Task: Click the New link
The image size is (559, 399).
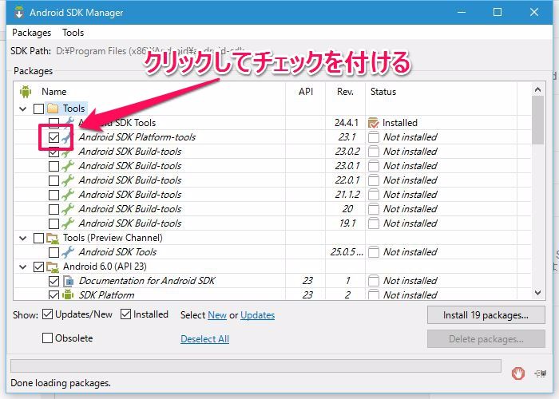Action: (x=217, y=315)
